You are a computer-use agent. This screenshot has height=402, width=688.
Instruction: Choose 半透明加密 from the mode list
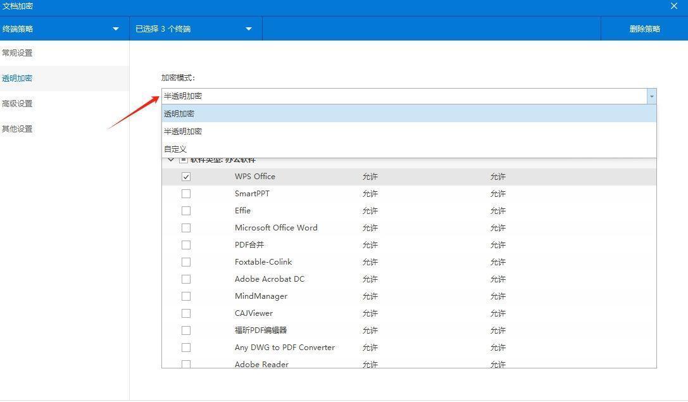tap(184, 132)
